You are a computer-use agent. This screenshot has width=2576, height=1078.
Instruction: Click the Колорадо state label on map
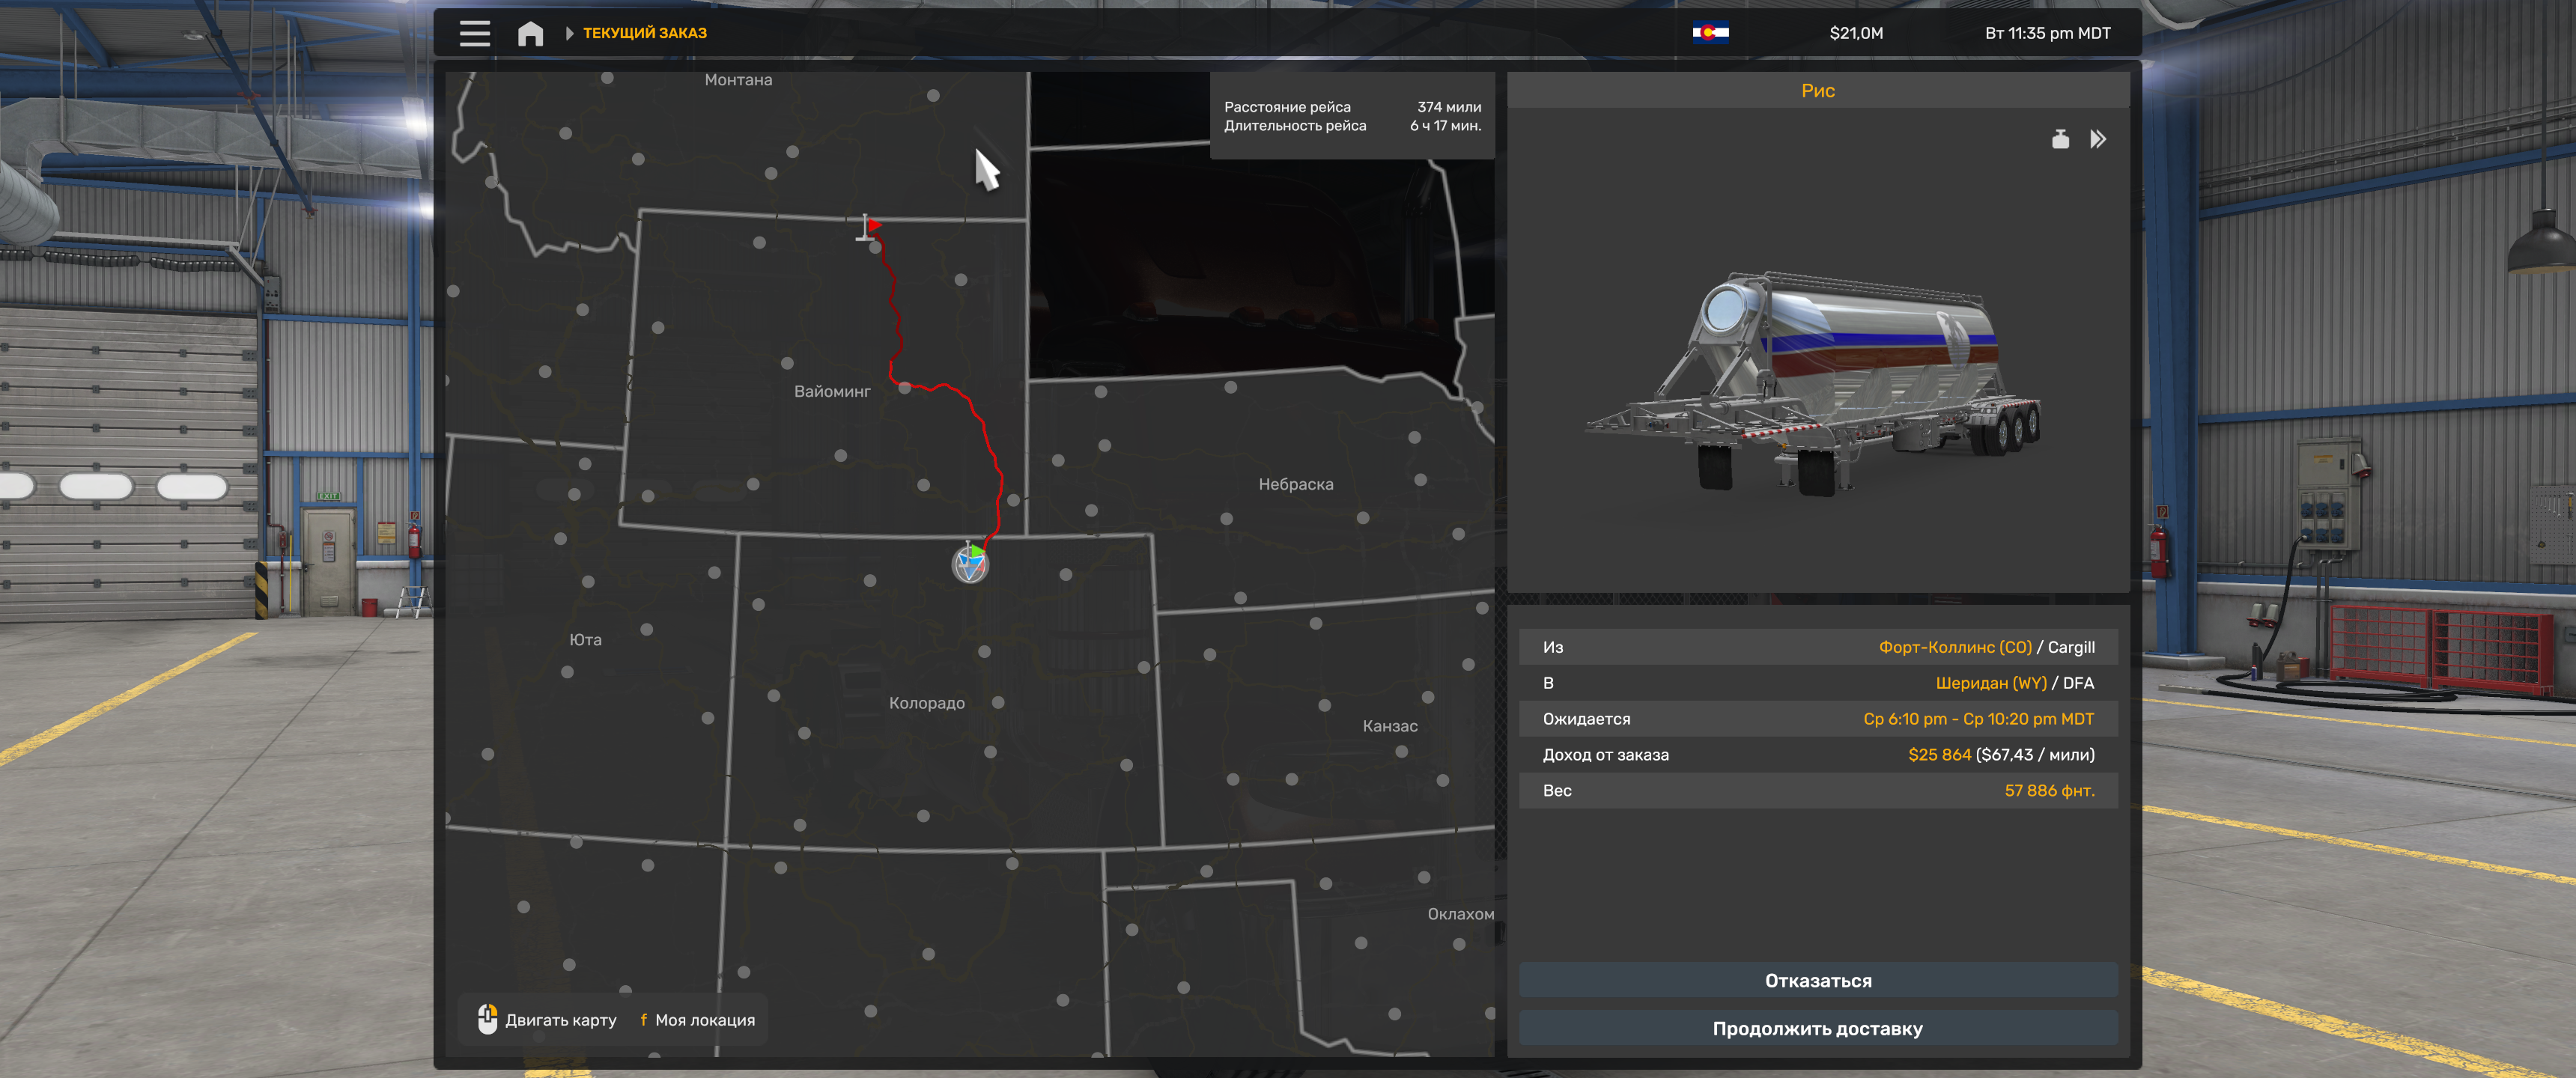[x=927, y=703]
